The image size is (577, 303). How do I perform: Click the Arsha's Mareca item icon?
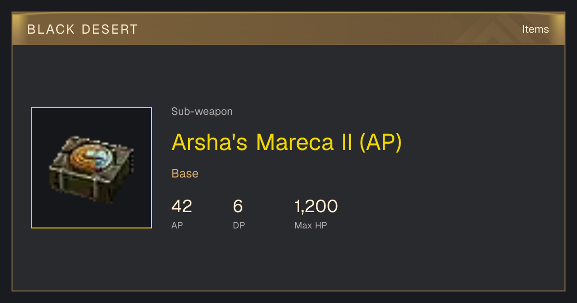[x=91, y=169]
